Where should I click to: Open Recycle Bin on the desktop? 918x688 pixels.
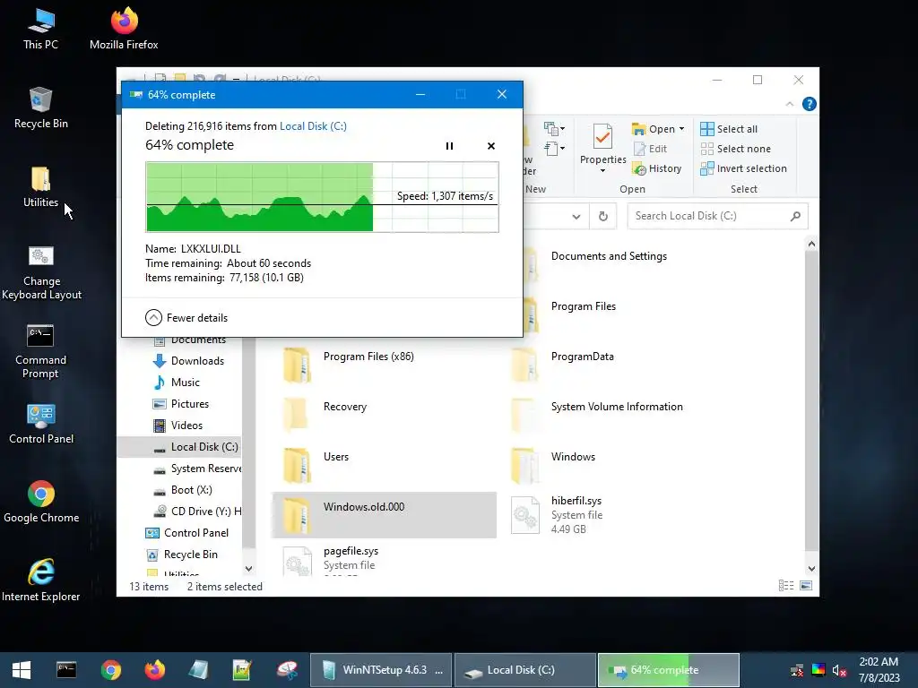(40, 108)
